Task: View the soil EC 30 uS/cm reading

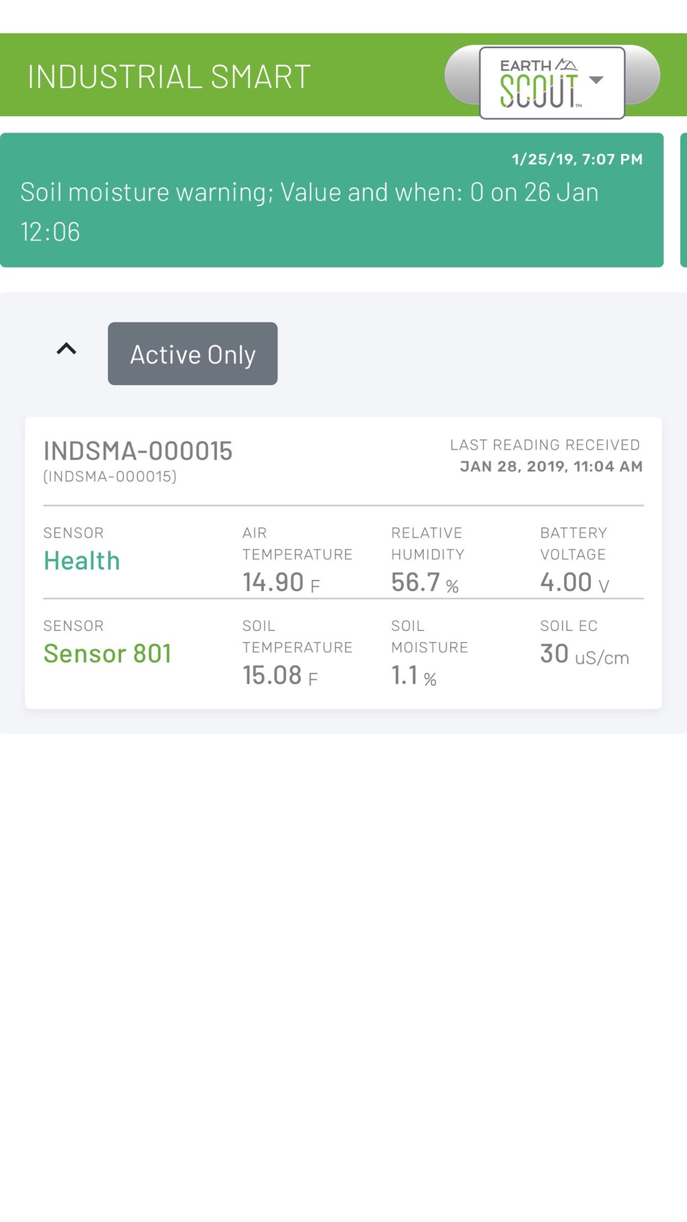Action: tap(585, 654)
